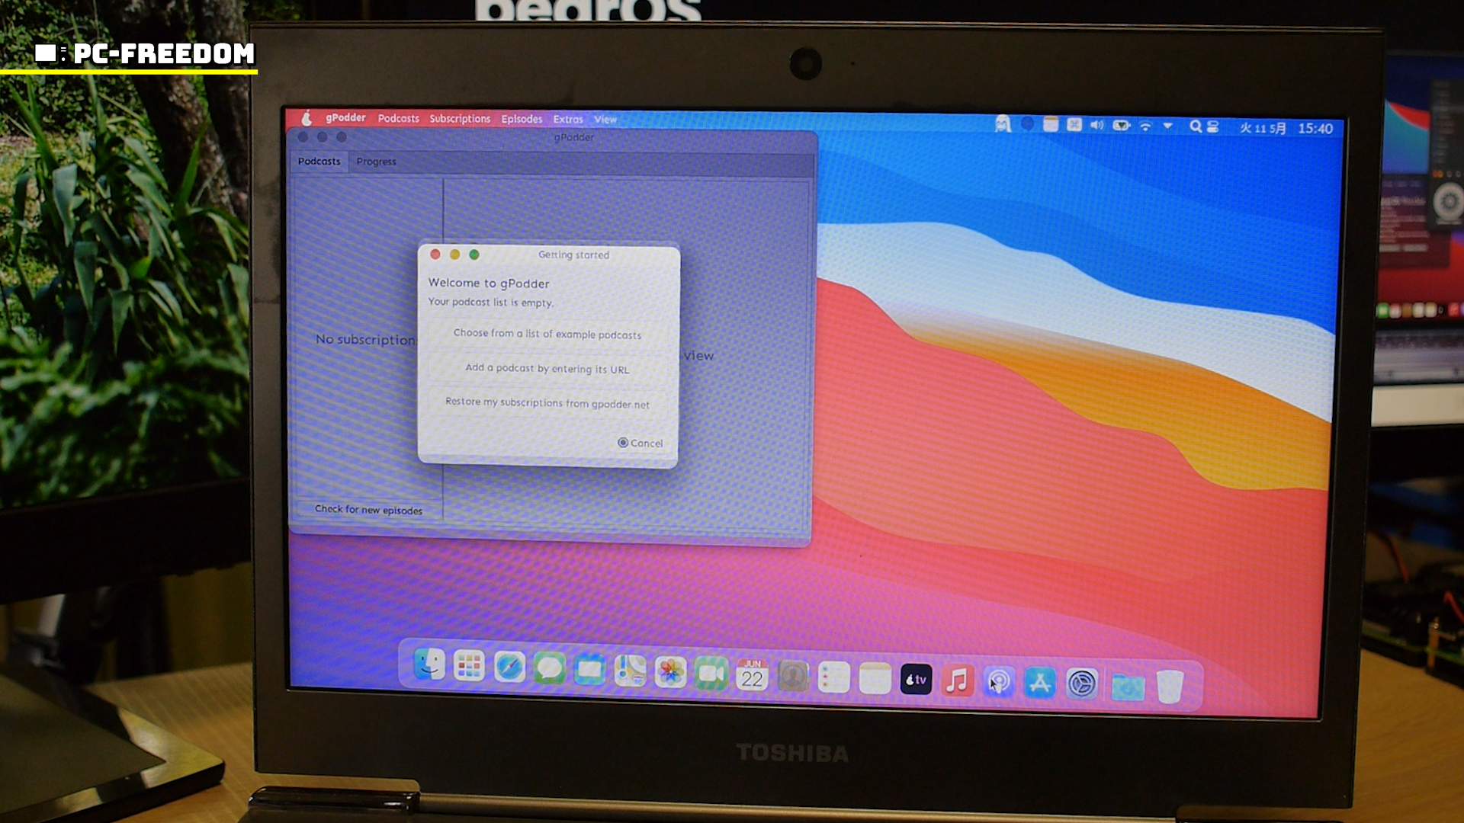
Task: Open the Subscriptions menu
Action: click(460, 119)
